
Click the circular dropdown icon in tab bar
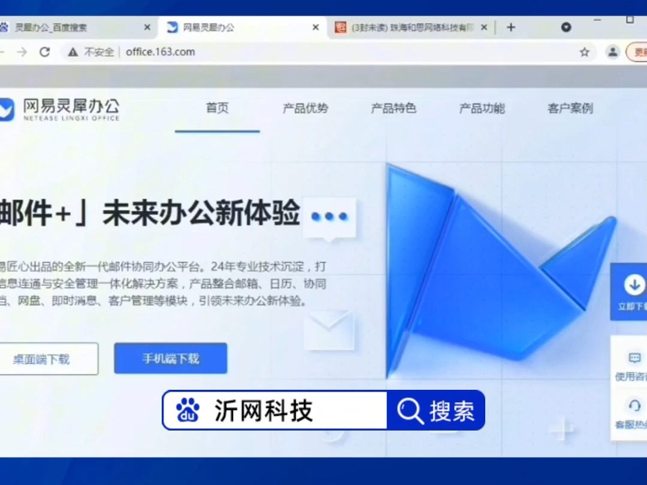pyautogui.click(x=566, y=27)
